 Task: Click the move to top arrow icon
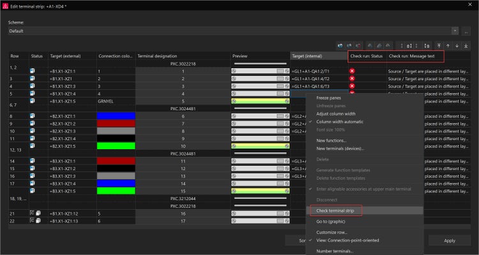tap(439, 46)
